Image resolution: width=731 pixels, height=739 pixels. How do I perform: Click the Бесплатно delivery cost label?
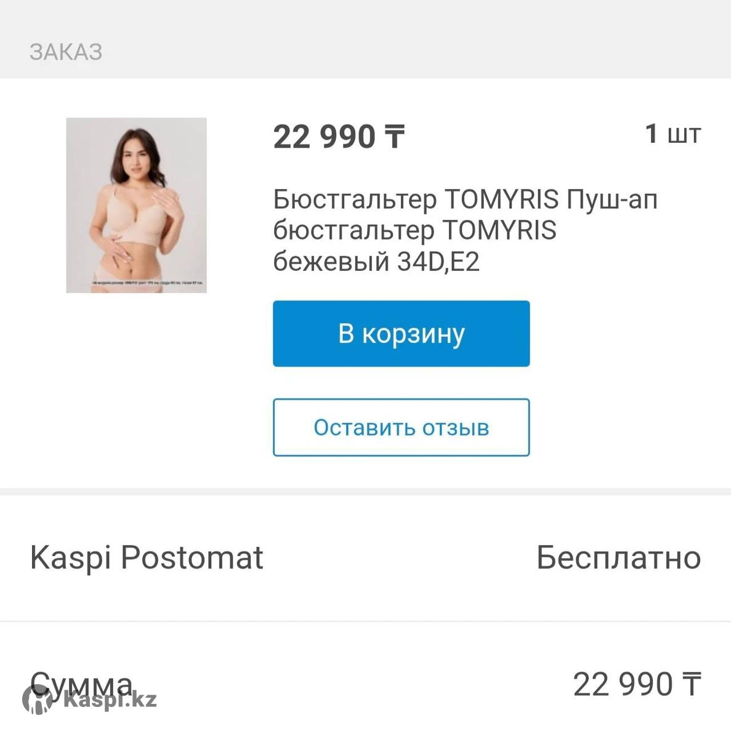[x=618, y=558]
